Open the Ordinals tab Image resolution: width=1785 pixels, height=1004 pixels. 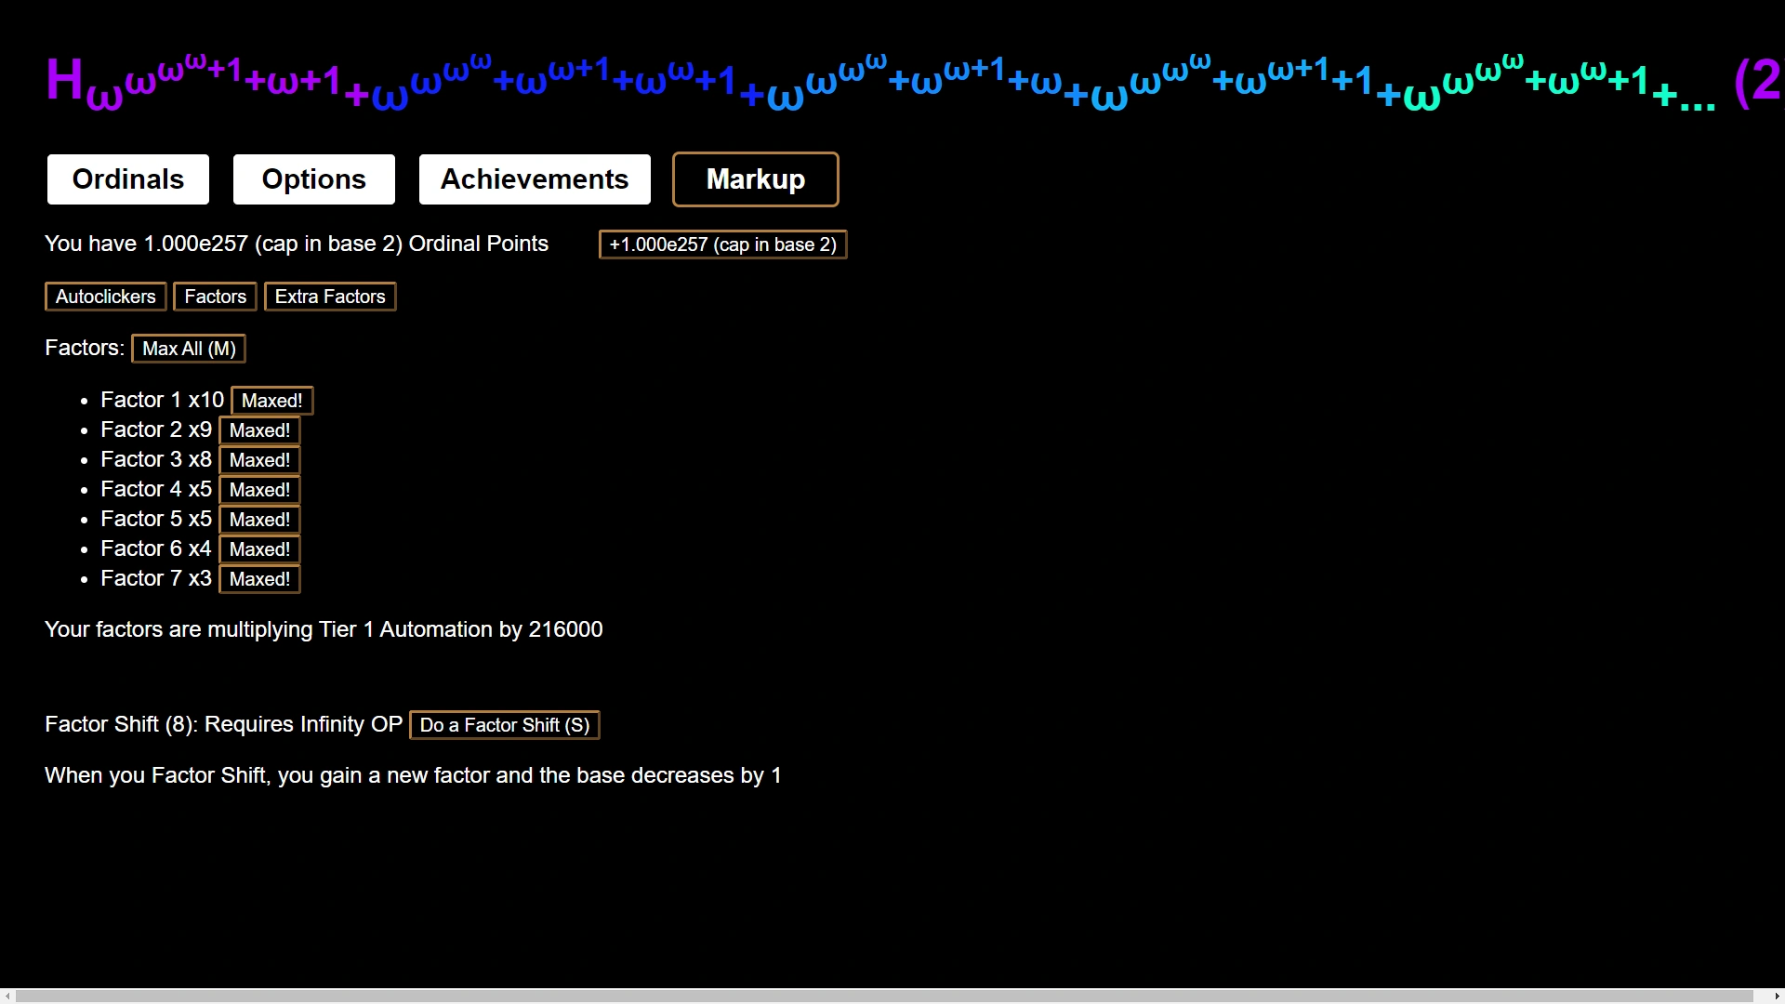[x=128, y=179]
